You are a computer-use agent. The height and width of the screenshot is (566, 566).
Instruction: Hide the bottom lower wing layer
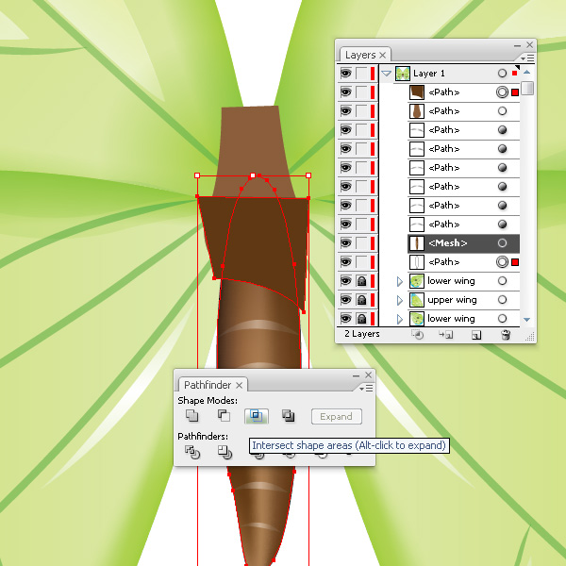(346, 319)
